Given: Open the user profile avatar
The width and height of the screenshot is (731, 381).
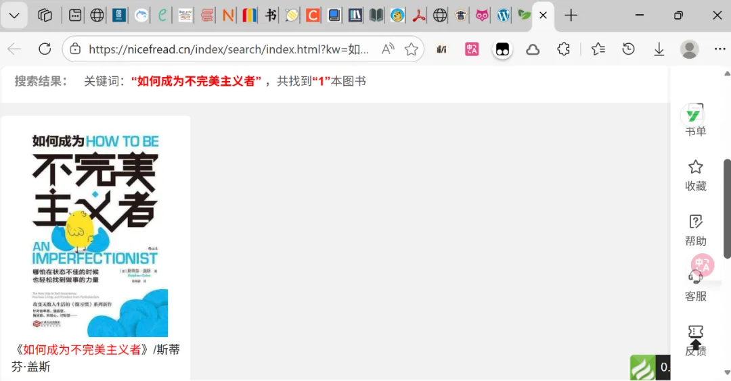Looking at the screenshot, I should coord(689,49).
